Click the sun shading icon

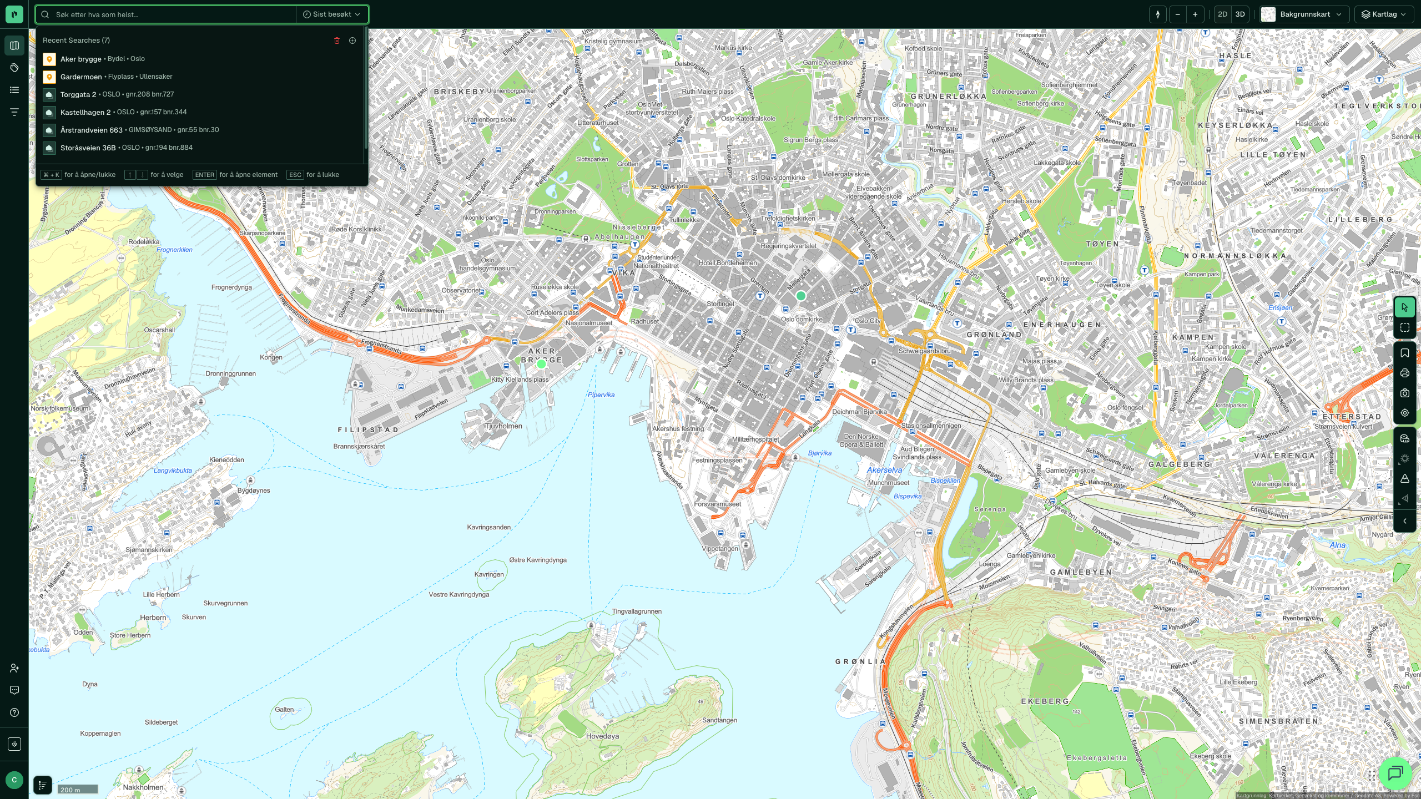point(1405,458)
